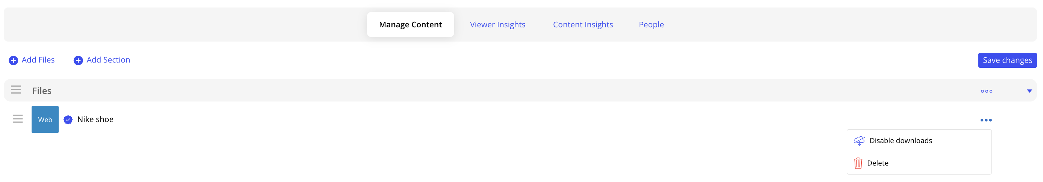Click the cloud icon for Disable downloads
1043x182 pixels.
(x=859, y=141)
